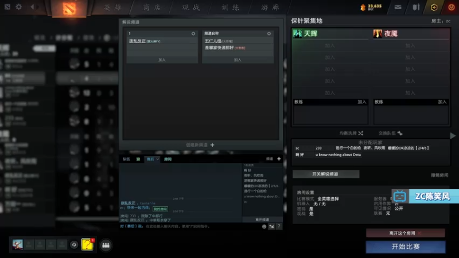
Task: Click unassigned player 'u know nothing about Dota'
Action: point(338,155)
